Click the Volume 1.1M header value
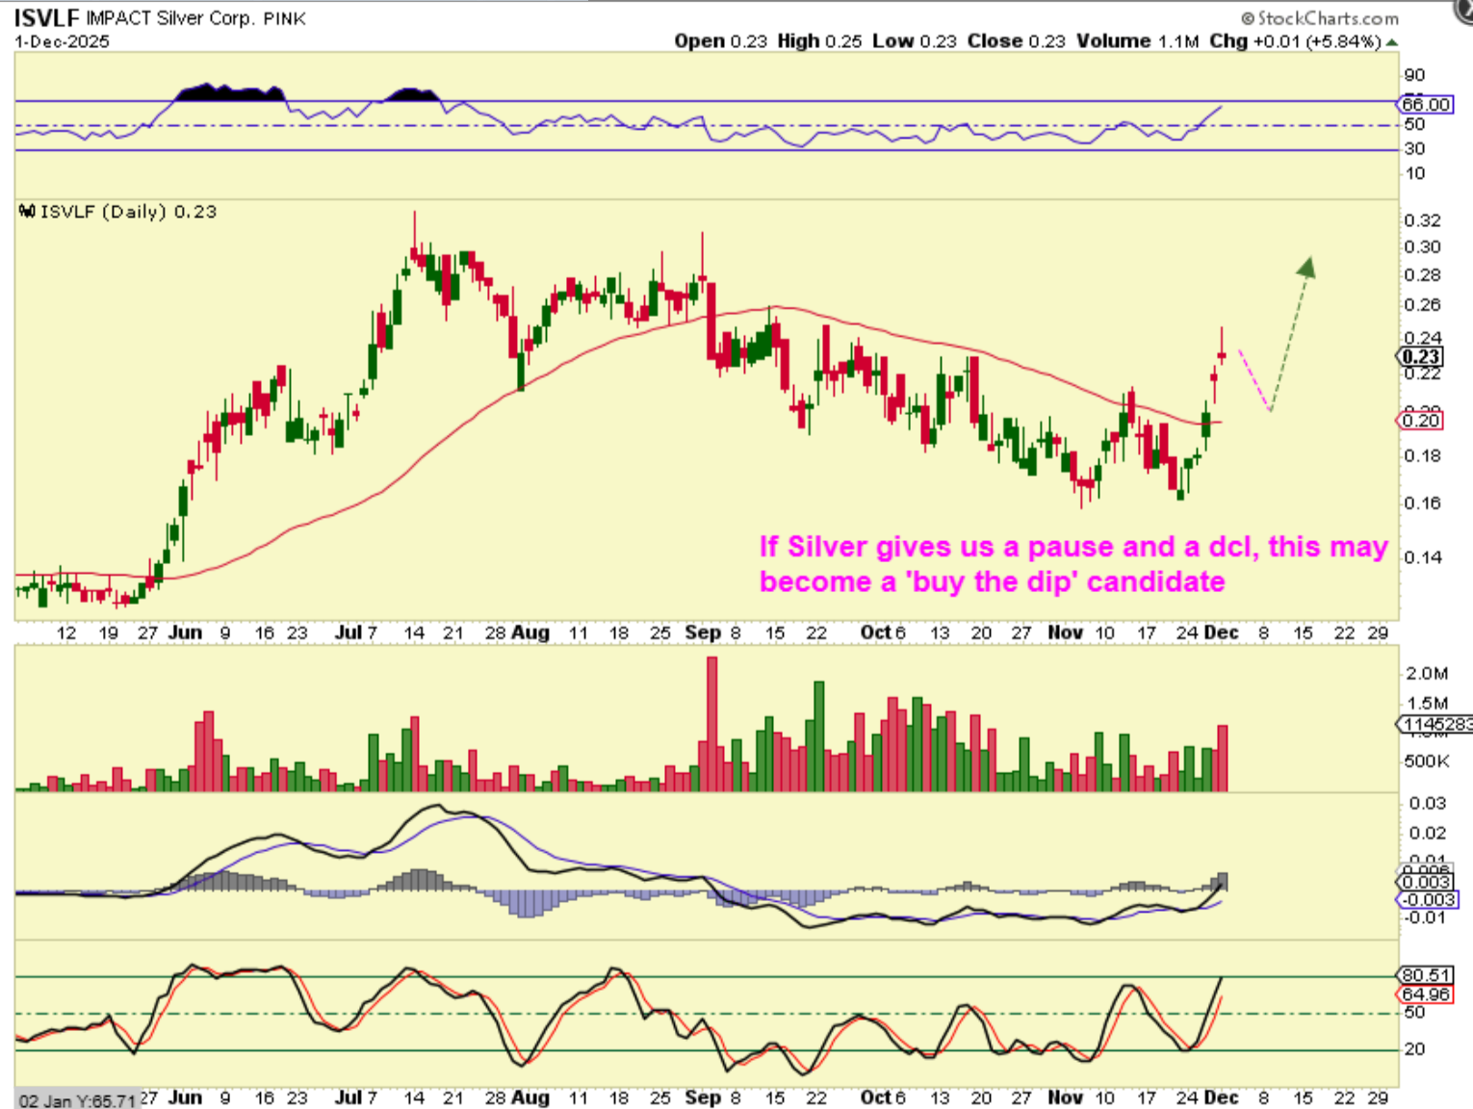This screenshot has width=1473, height=1109. point(1138,41)
